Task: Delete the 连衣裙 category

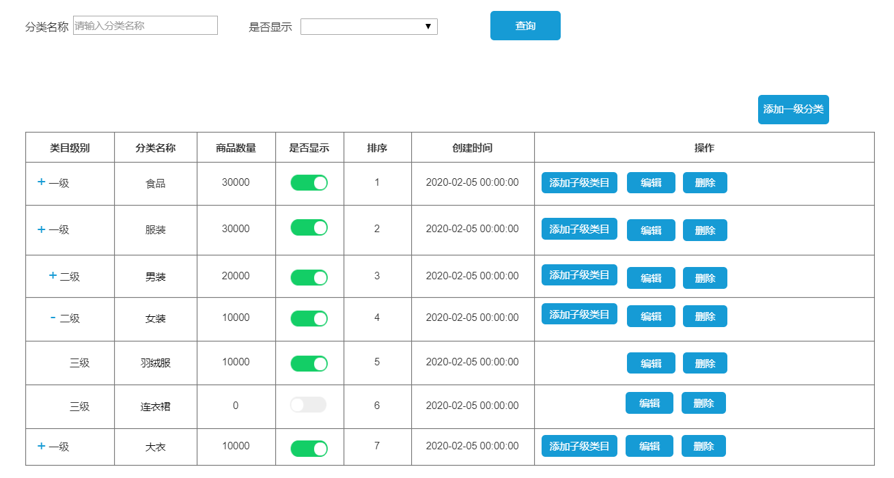Action: point(703,403)
